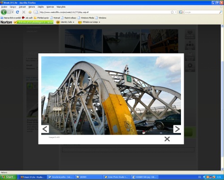Click the vertical page scrollbar
Viewport: 224px width, 180px height.
222,98
